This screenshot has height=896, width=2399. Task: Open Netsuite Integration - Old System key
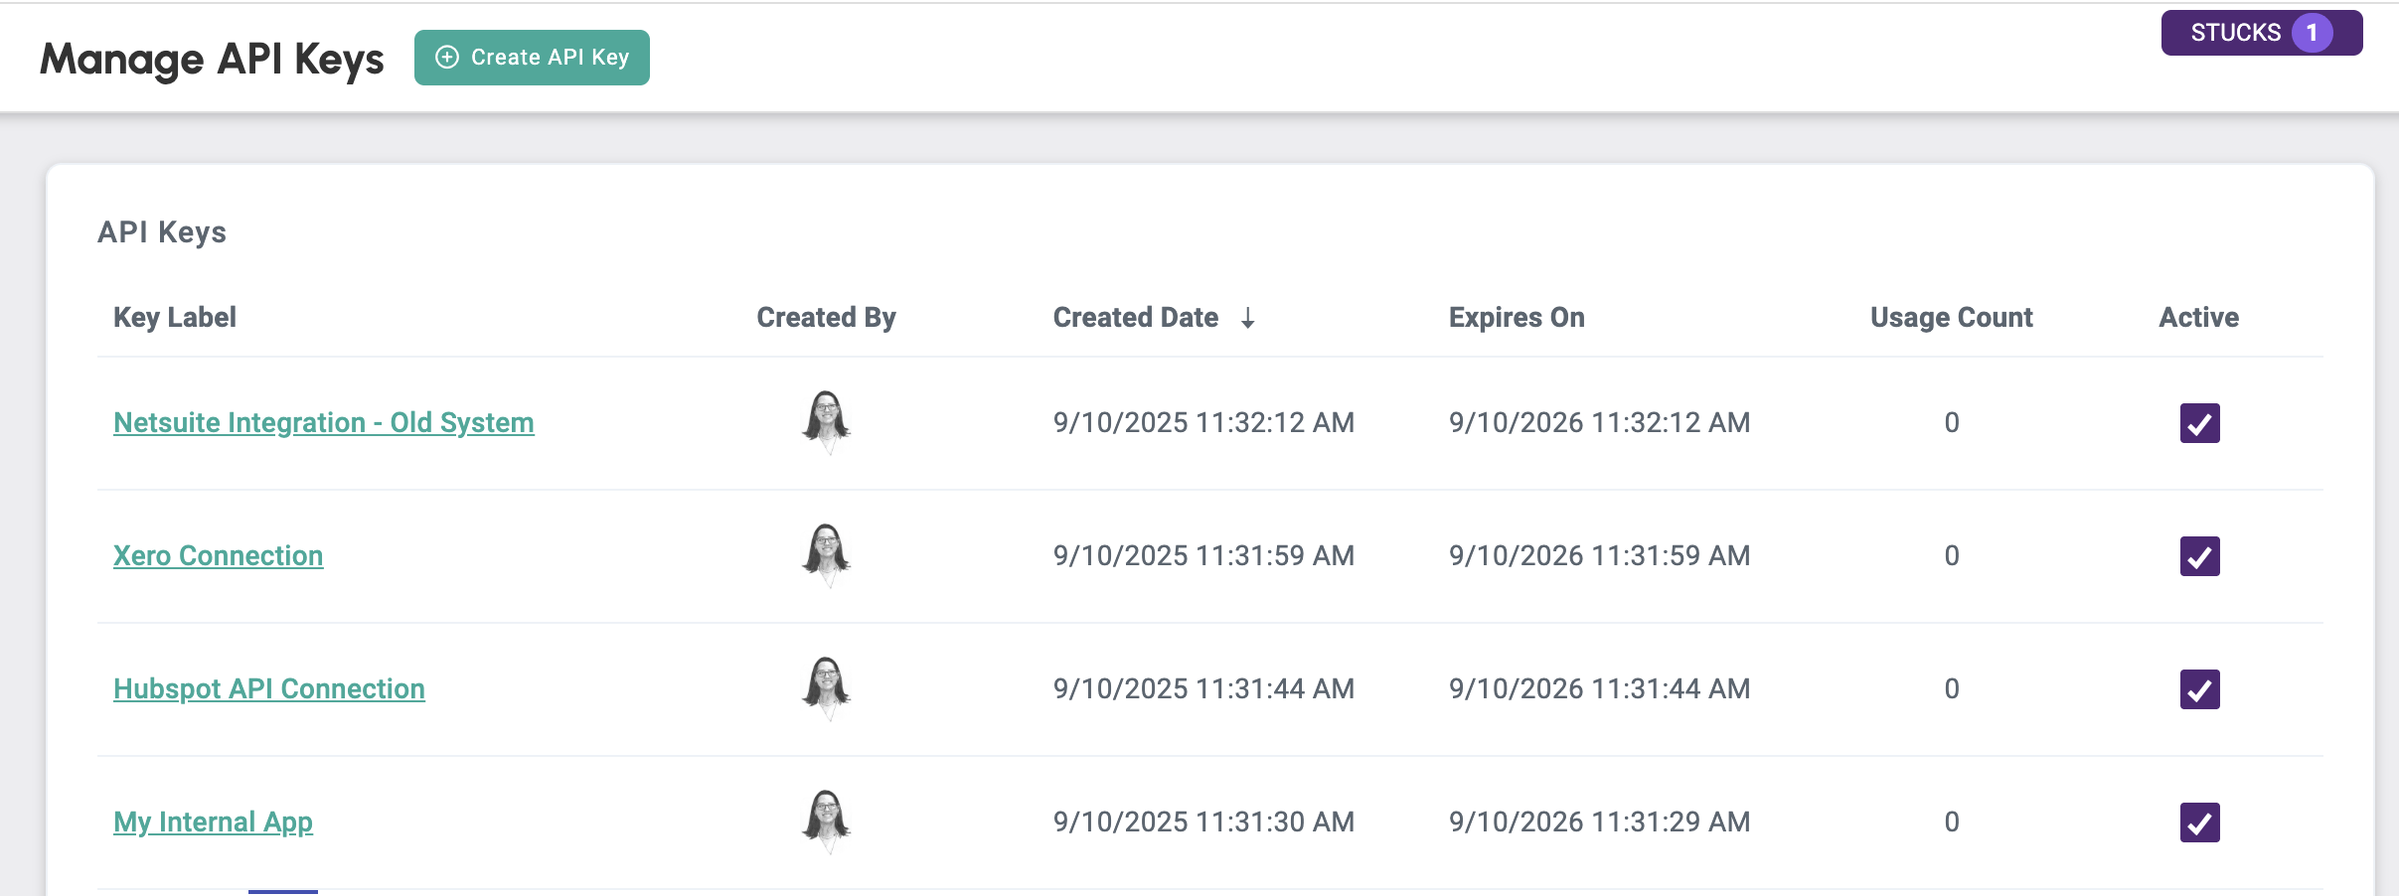tap(323, 423)
